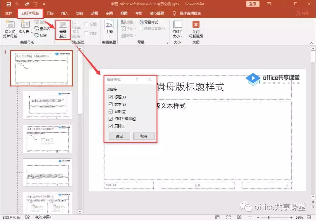
Task: Switch to Reading view icon in status bar
Action: [239, 217]
